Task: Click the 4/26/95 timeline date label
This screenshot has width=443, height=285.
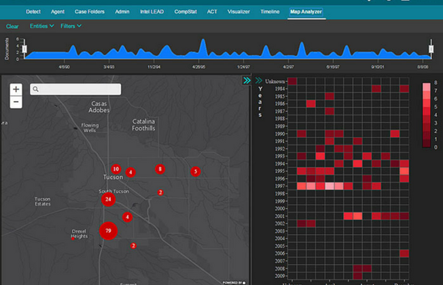Action: [198, 67]
